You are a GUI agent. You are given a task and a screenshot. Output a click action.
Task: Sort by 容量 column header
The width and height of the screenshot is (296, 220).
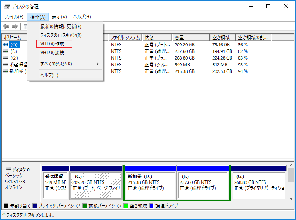click(191, 37)
